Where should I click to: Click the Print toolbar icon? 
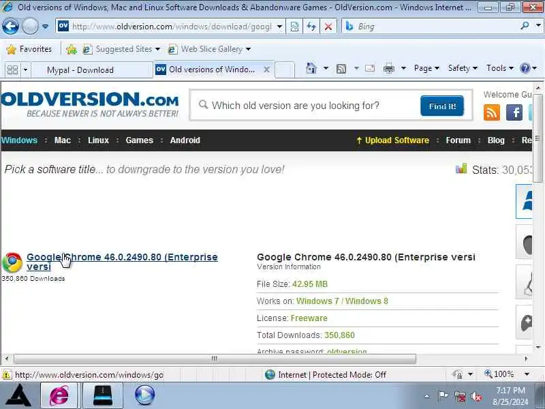point(389,69)
